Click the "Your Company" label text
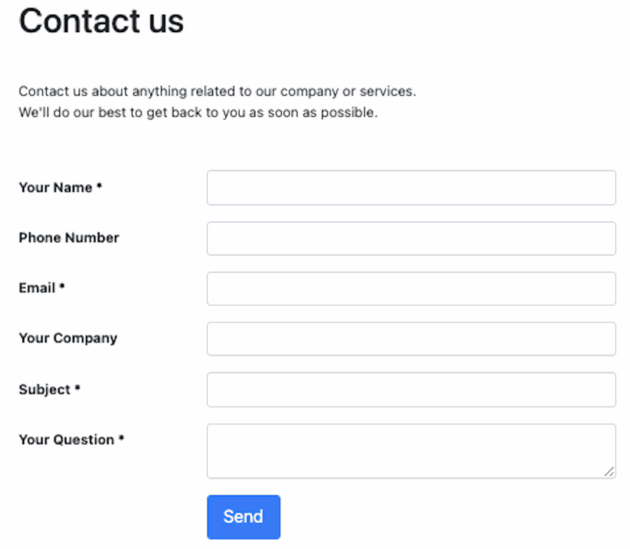Viewport: 630px width, 549px height. click(68, 338)
